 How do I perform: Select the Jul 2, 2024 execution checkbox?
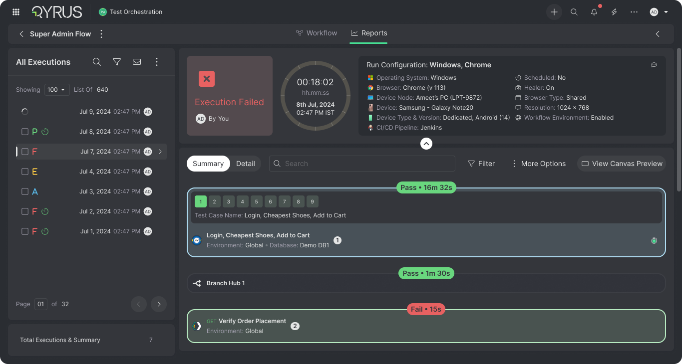pos(25,211)
